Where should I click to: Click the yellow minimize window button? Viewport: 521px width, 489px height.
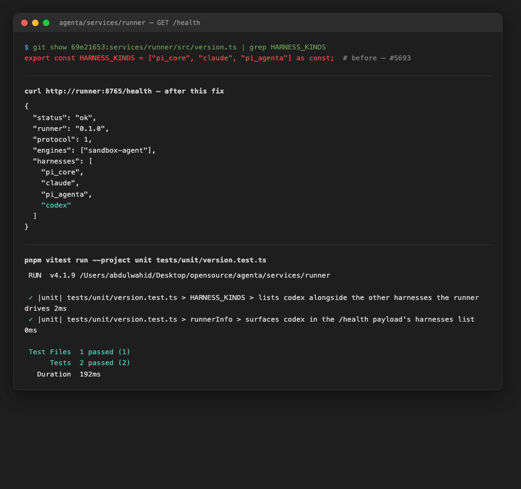35,23
